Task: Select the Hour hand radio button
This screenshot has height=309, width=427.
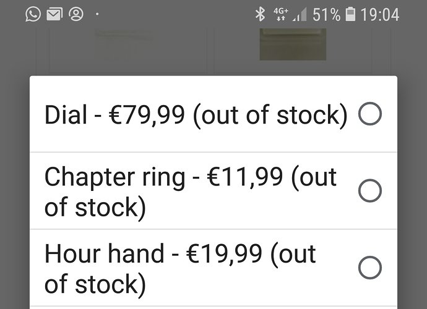Action: pos(370,268)
